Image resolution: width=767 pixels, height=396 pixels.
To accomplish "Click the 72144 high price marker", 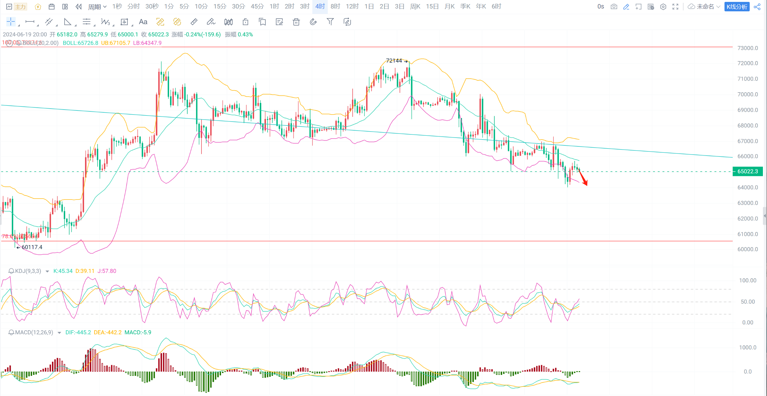I will [x=394, y=61].
